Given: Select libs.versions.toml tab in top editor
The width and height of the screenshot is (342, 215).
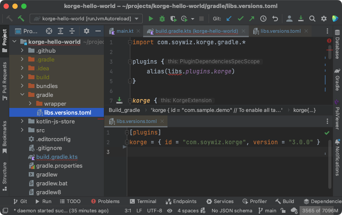Looking at the screenshot, I should (x=281, y=31).
